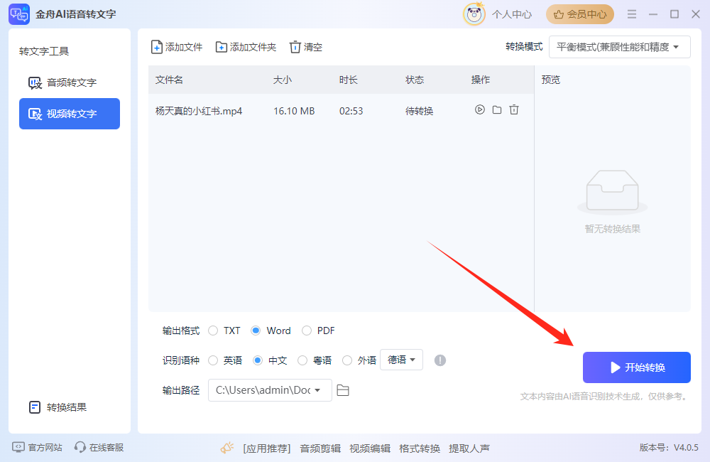Play the 杨天真的小红书.mp4 file preview
710x462 pixels.
(x=480, y=110)
